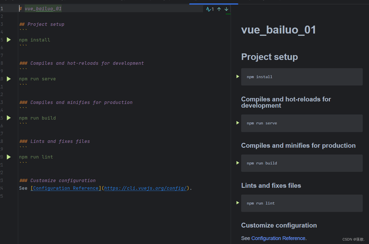Click 'npm run build' code line in editor
Image resolution: width=369 pixels, height=244 pixels.
pyautogui.click(x=37, y=118)
